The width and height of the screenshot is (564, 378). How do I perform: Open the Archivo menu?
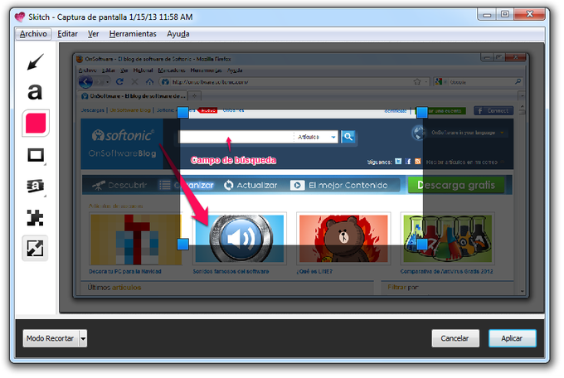click(x=33, y=34)
